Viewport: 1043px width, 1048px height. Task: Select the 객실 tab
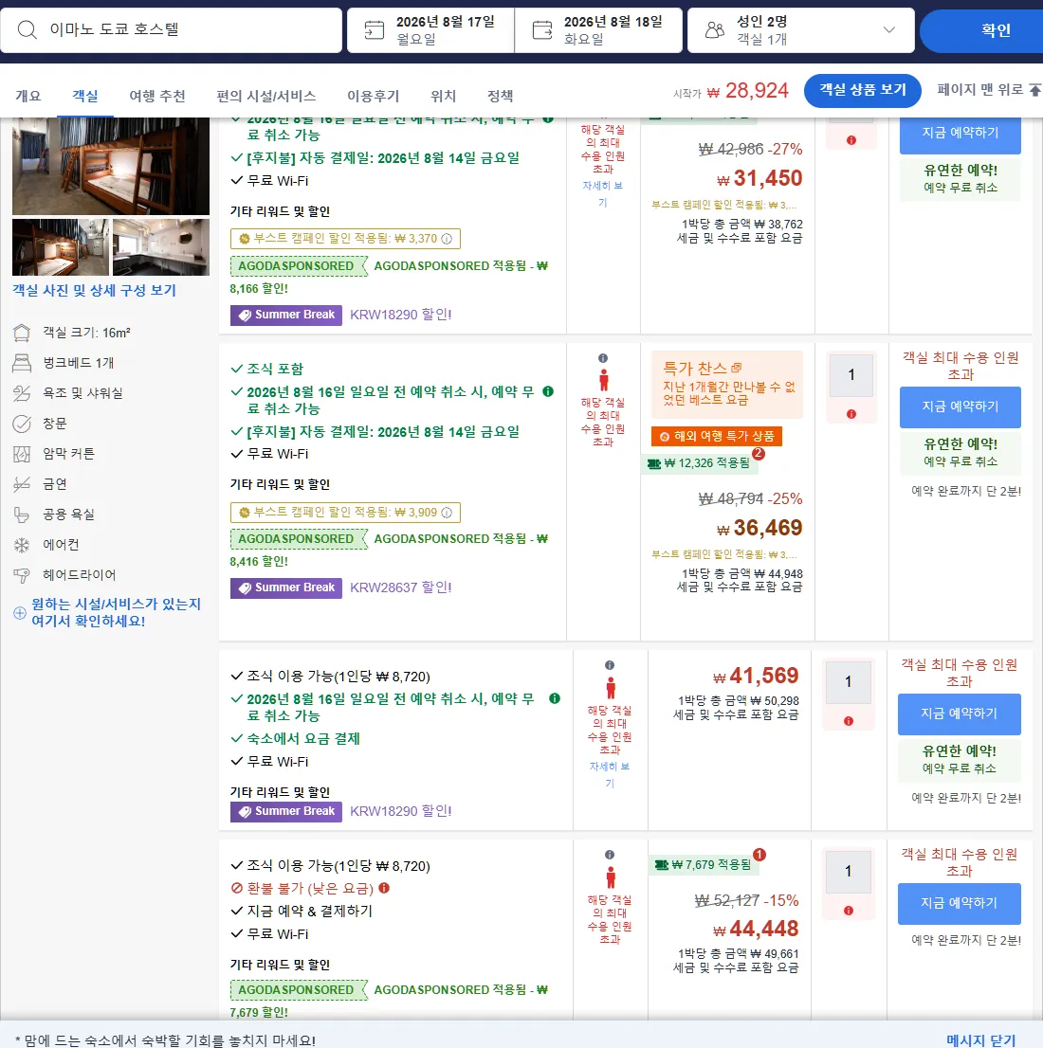(x=85, y=97)
